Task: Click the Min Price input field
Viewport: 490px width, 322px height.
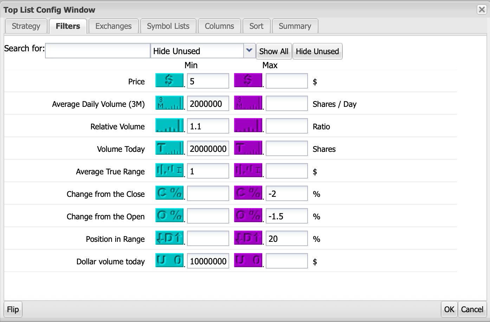Action: pyautogui.click(x=208, y=81)
